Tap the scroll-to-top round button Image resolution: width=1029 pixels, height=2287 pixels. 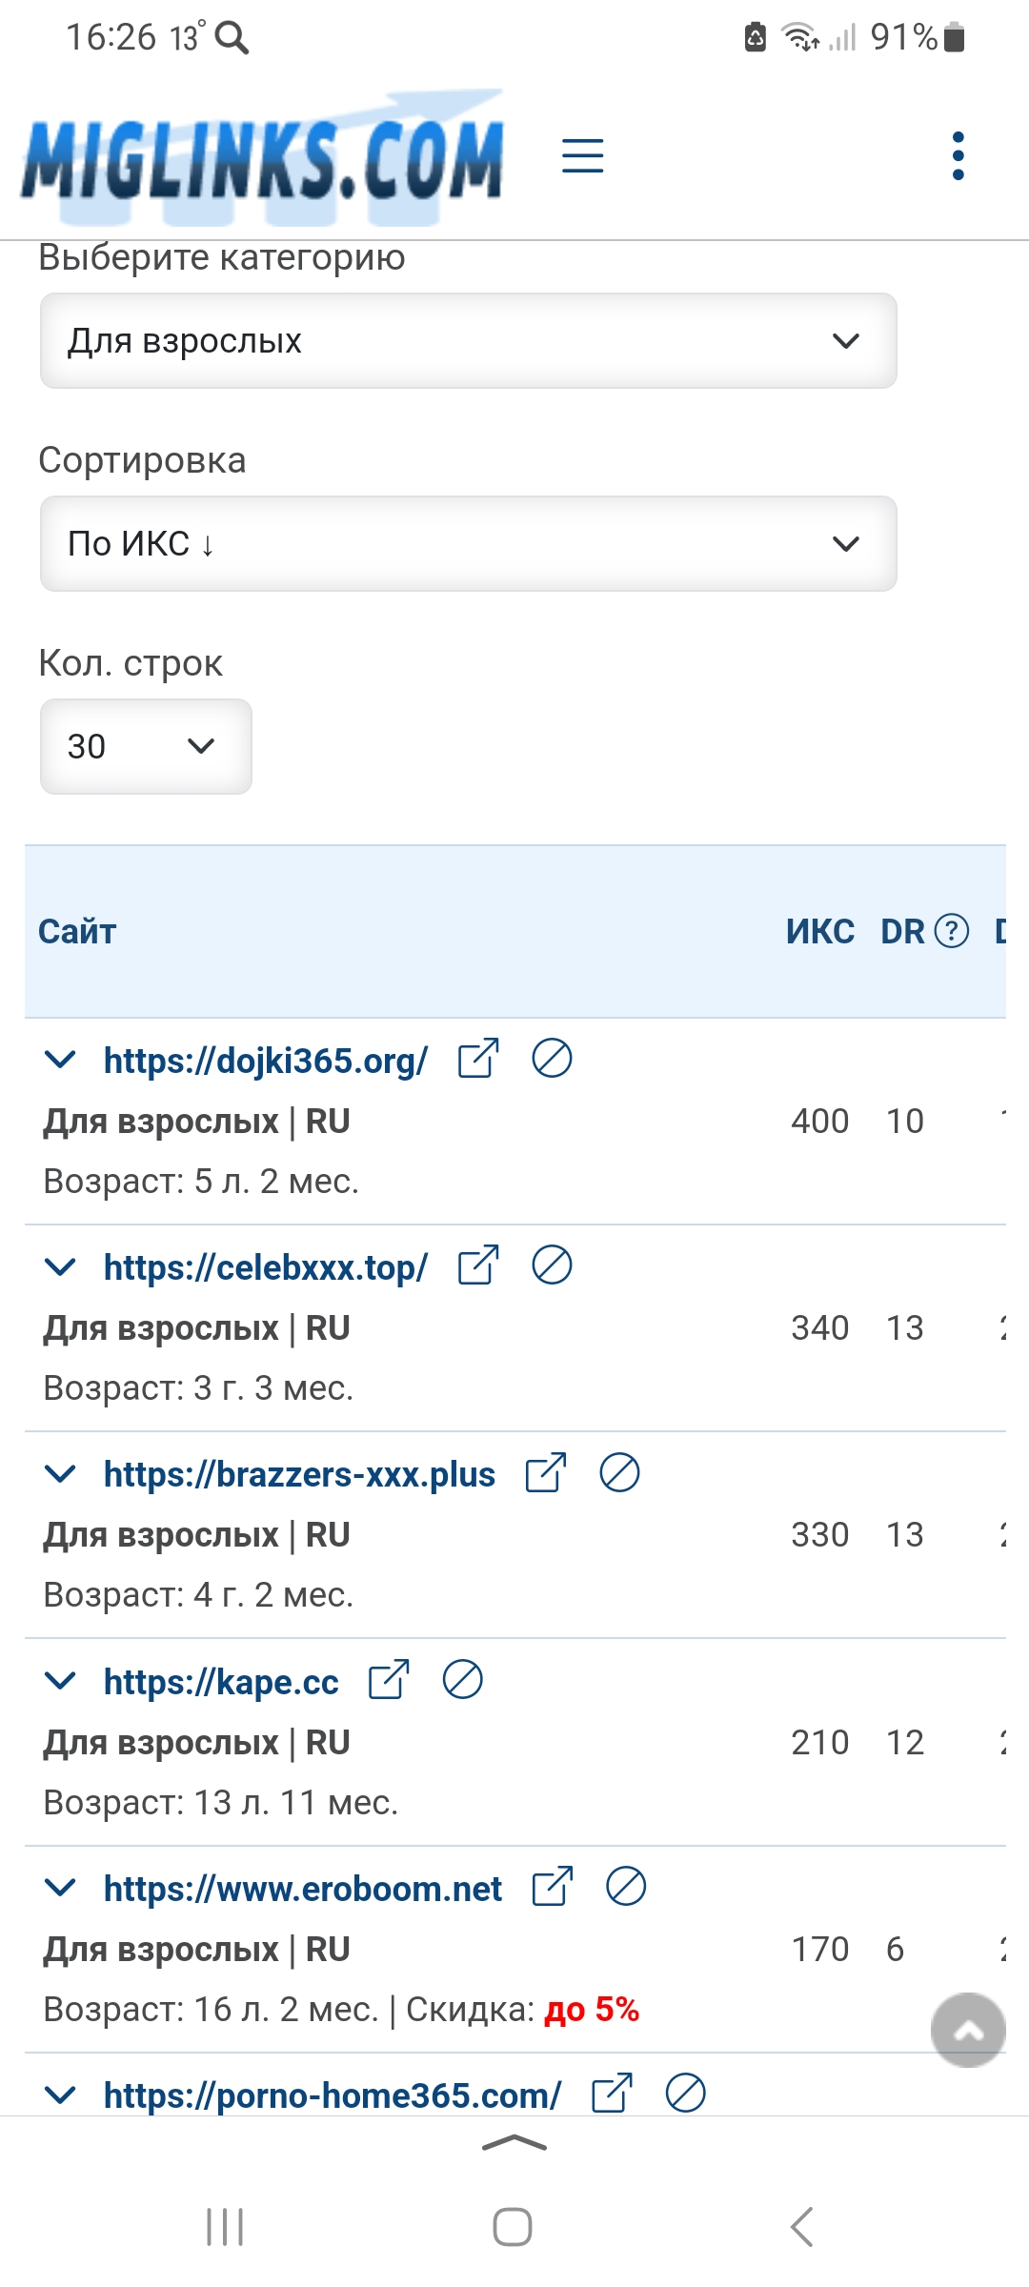[968, 2030]
